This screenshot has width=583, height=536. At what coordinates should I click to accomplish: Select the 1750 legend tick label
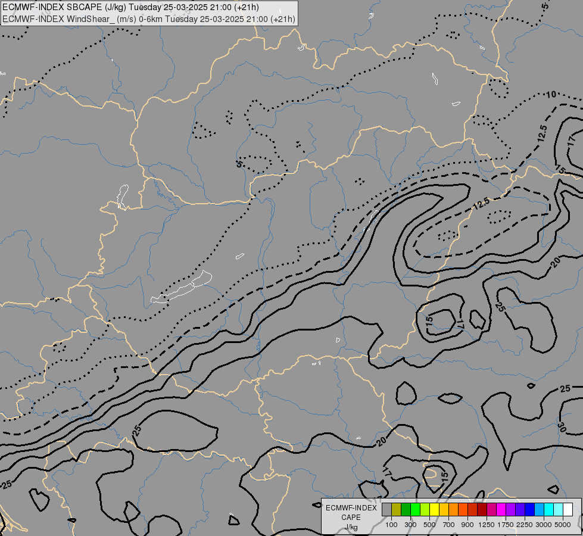click(x=506, y=525)
